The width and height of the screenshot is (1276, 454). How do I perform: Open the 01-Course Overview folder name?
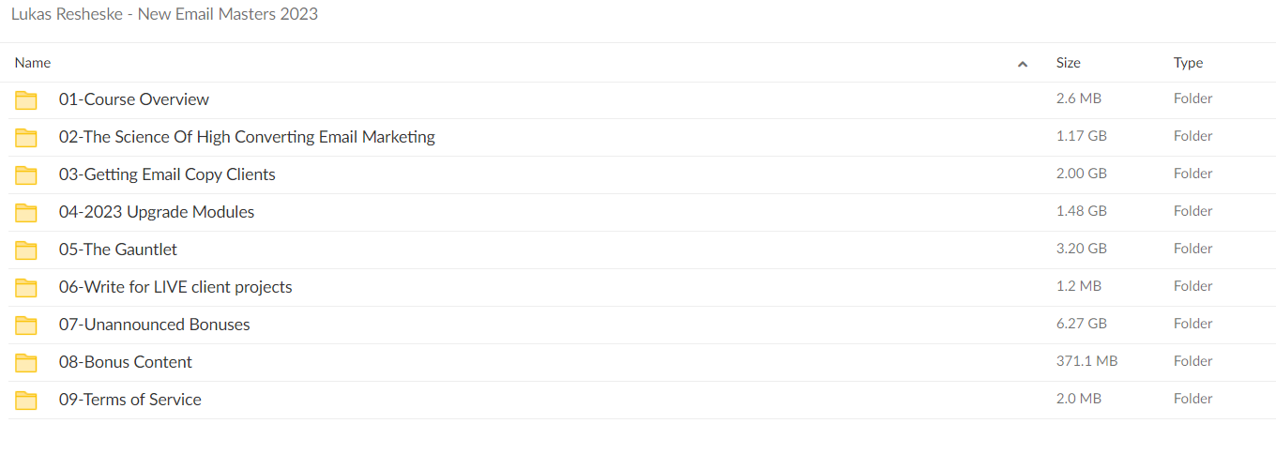point(134,99)
